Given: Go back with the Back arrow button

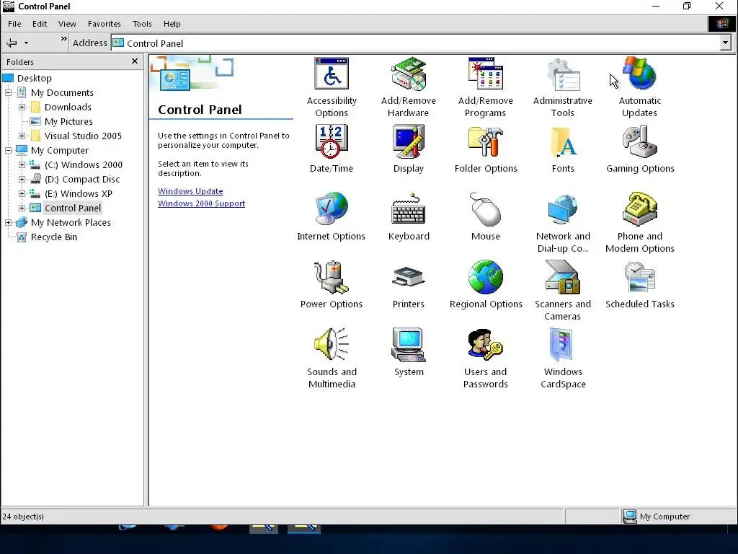Looking at the screenshot, I should tap(12, 43).
